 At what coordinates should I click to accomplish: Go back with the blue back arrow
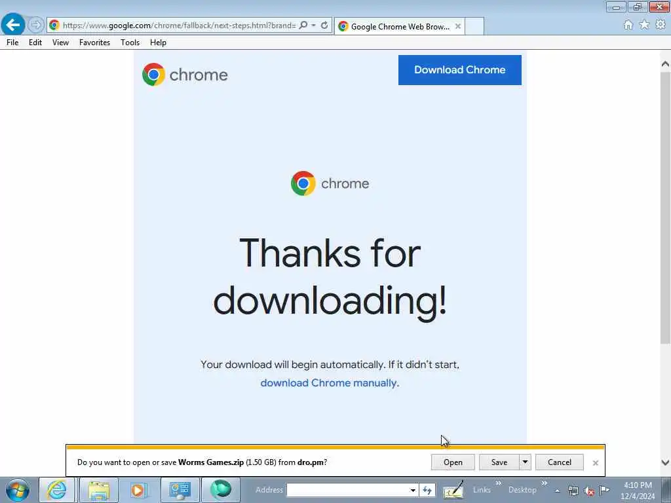13,24
